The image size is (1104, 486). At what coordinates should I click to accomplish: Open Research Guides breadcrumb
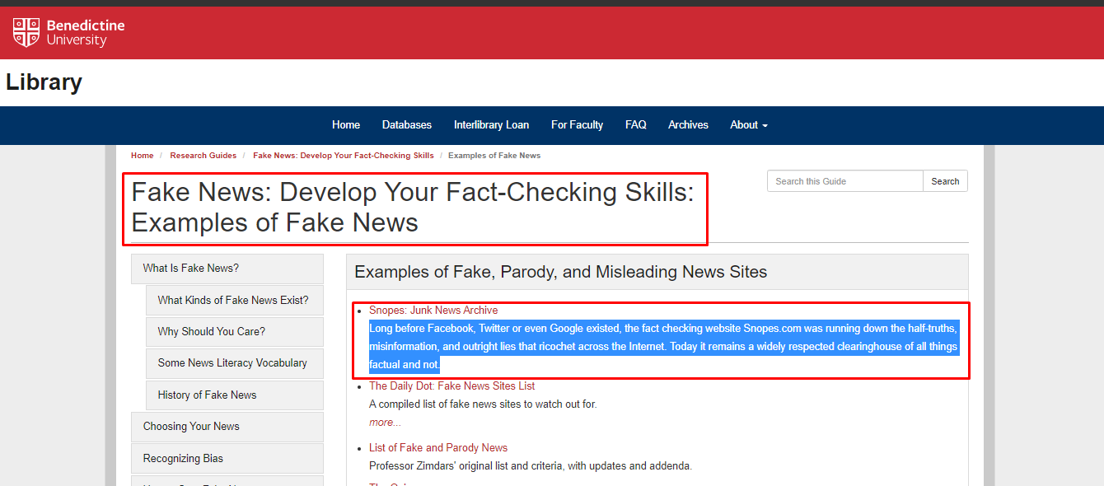coord(203,155)
